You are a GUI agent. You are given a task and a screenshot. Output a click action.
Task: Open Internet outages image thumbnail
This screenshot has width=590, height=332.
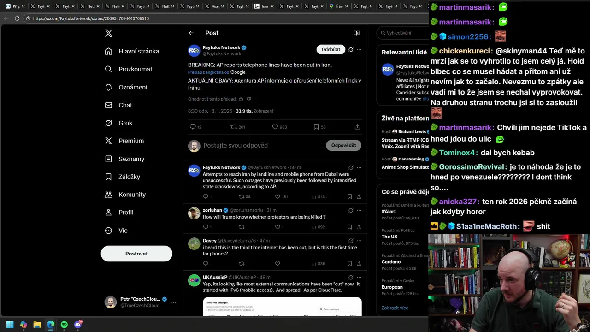[282, 307]
